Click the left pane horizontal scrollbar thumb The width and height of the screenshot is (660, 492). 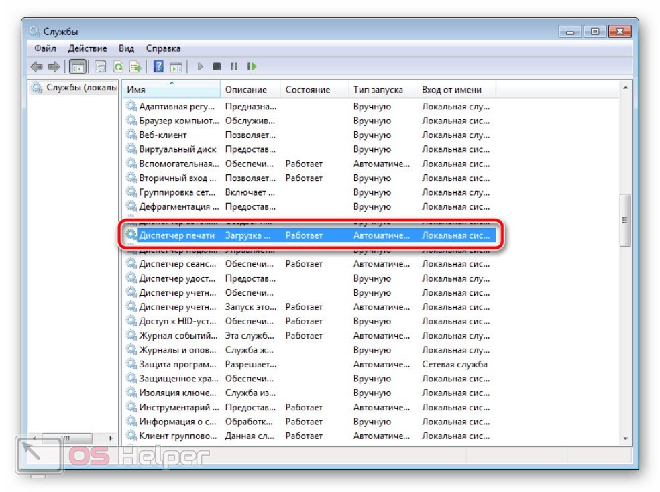click(66, 438)
